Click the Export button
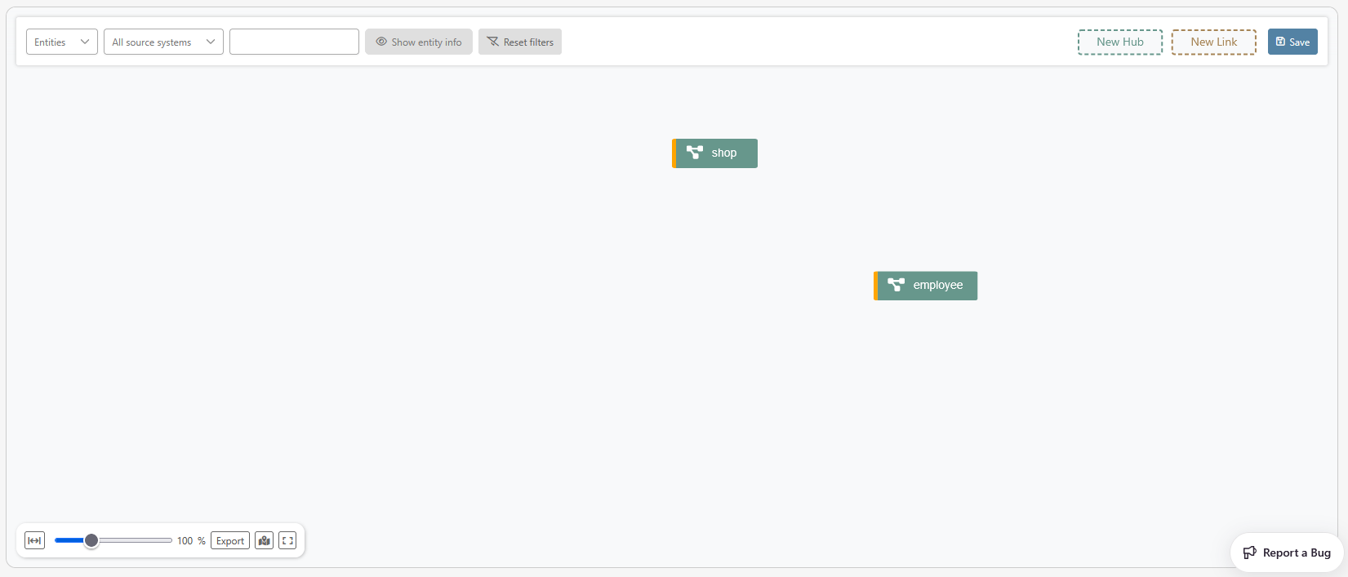Screen dimensions: 1348x577 pyautogui.click(x=230, y=540)
